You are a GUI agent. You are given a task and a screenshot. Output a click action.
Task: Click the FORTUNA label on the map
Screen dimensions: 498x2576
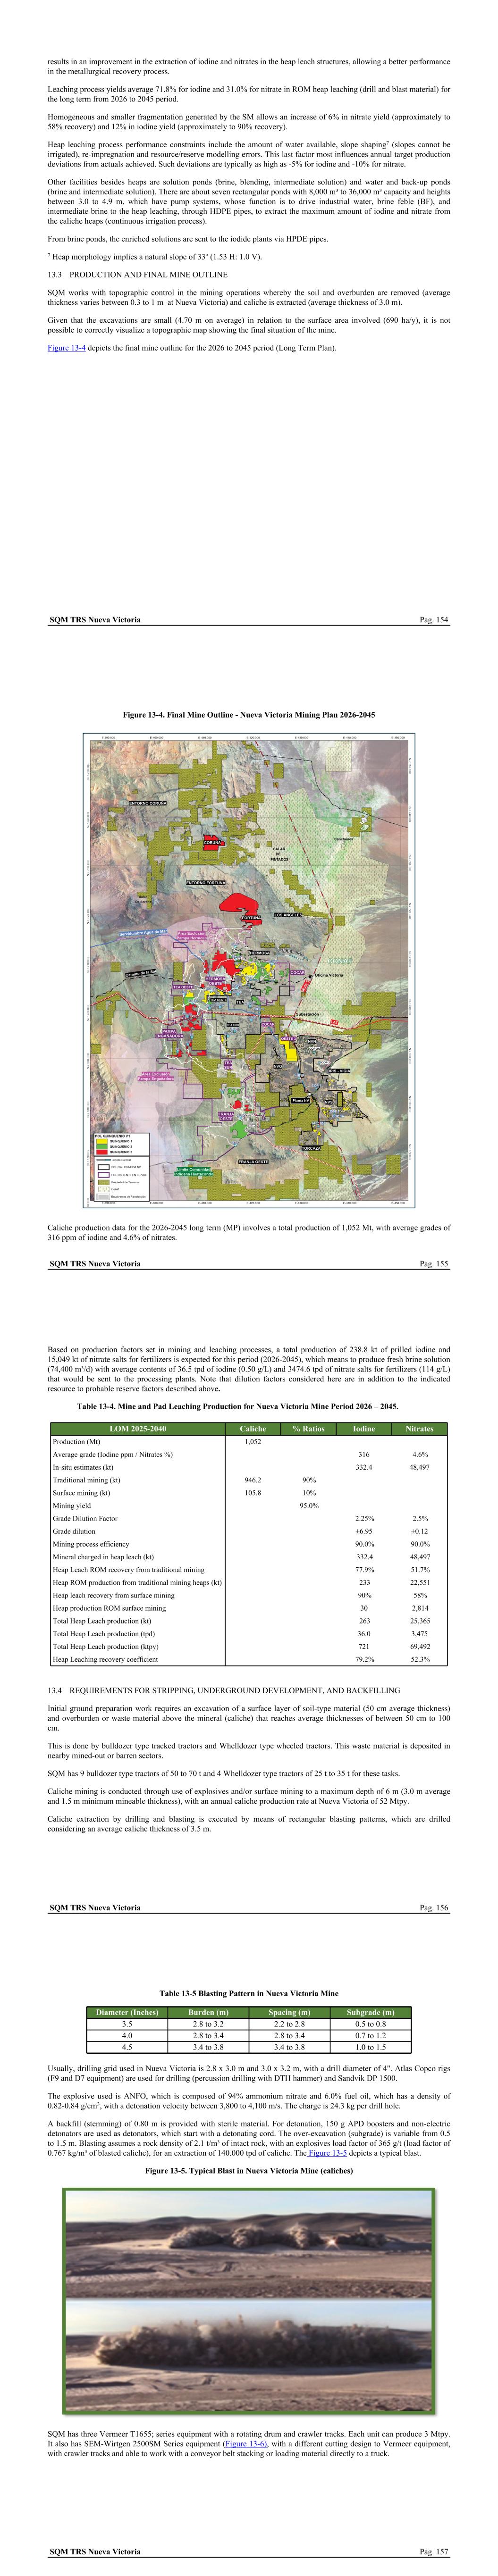pos(251,917)
